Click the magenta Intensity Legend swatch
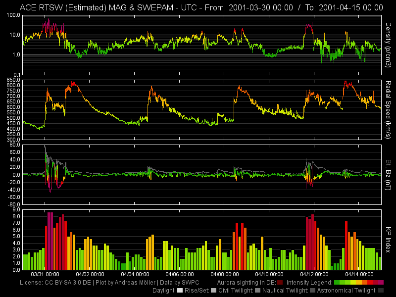This screenshot has width=396, height=297. (381, 282)
